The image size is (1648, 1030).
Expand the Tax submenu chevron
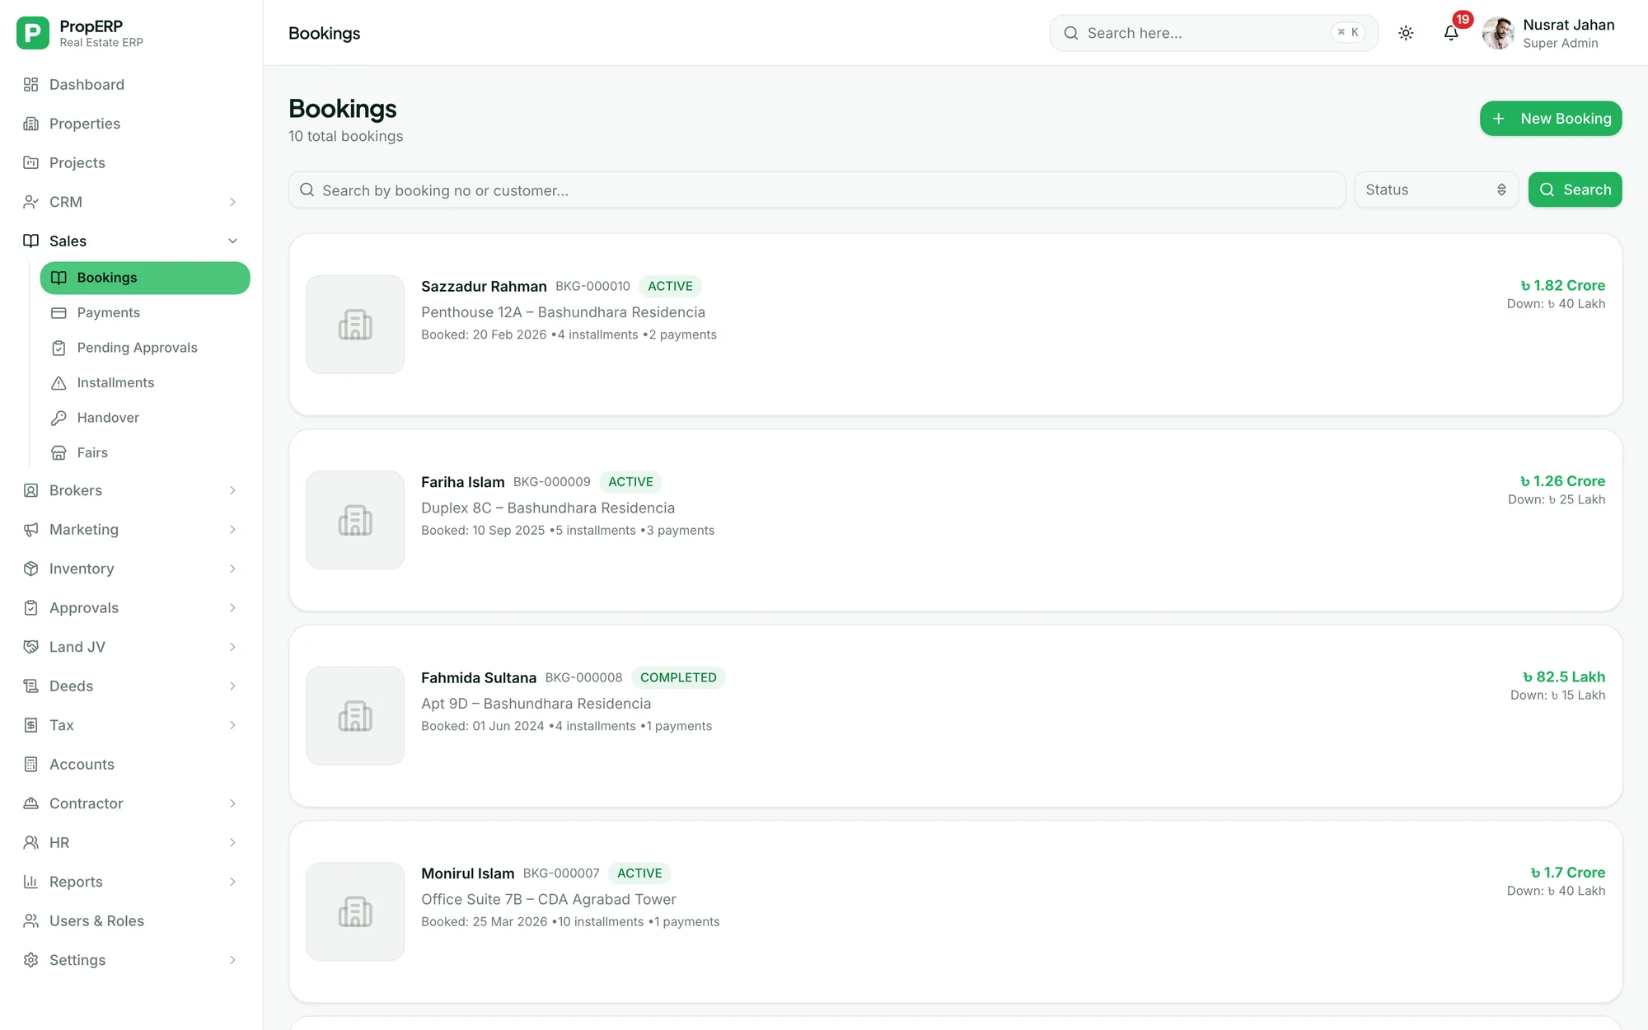(x=232, y=725)
